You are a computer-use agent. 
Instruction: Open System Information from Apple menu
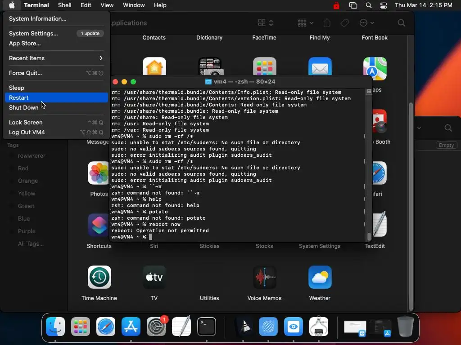point(56,18)
